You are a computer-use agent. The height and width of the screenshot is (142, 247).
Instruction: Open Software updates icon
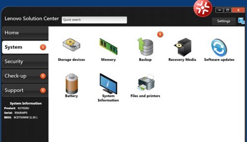point(219,48)
